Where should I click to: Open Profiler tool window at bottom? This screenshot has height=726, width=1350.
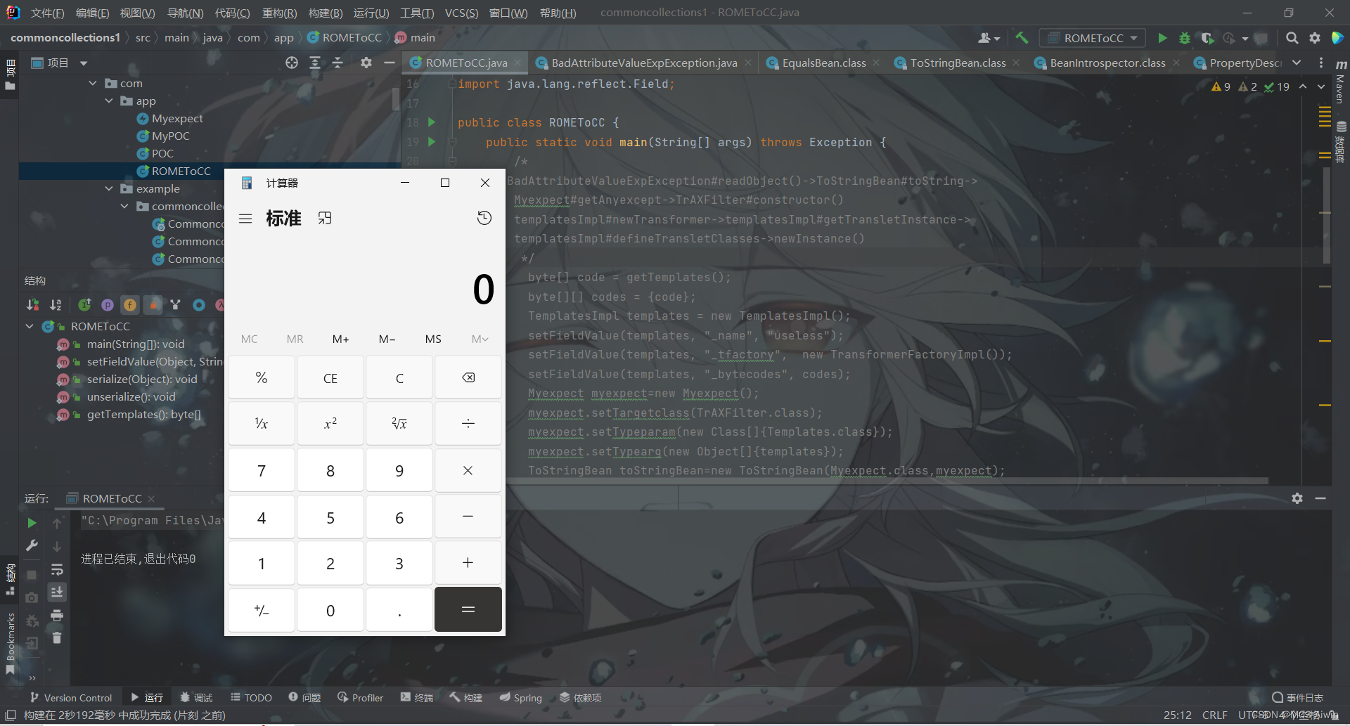(x=360, y=697)
